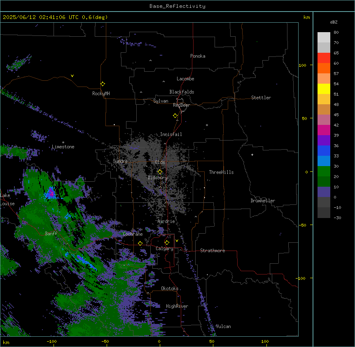The width and height of the screenshot is (355, 347).
Task: Click the Vulcan label
Action: click(223, 326)
